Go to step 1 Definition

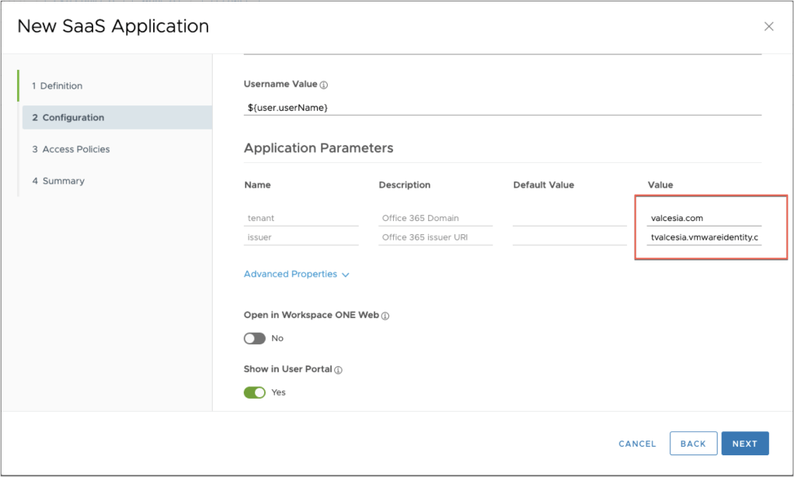click(57, 86)
